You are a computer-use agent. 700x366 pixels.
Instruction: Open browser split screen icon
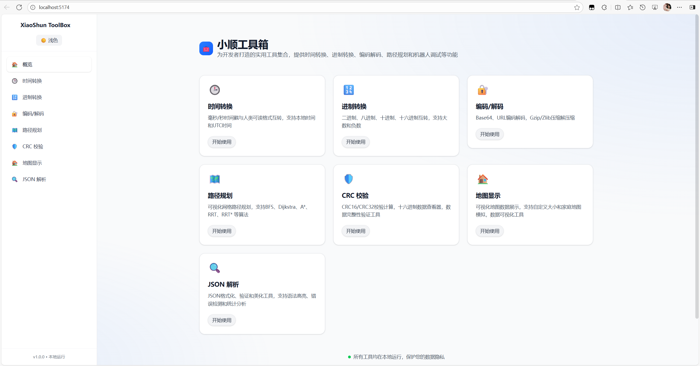click(618, 7)
